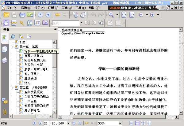Click the document vertical scrollbar thumb
Screen dimensions: 184x126
coord(181,43)
